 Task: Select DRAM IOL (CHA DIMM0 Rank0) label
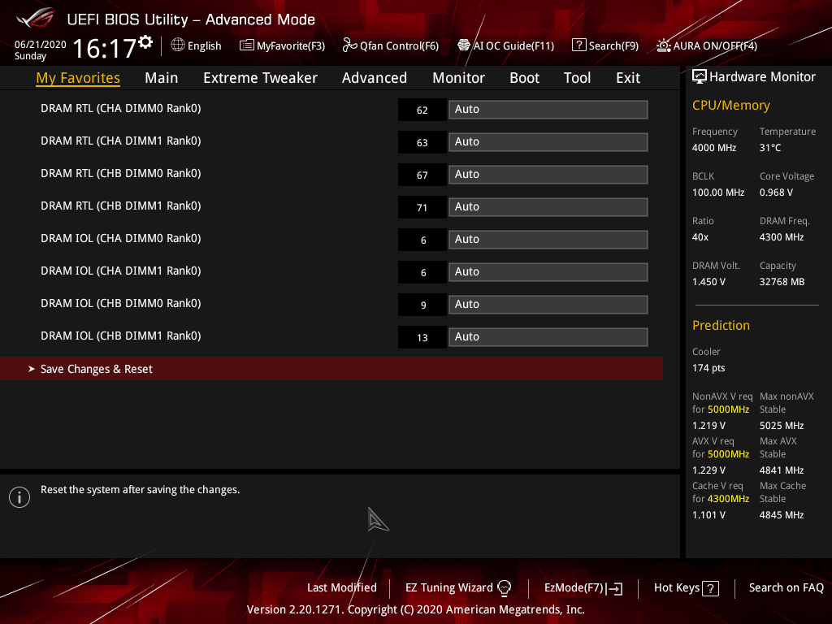pos(120,238)
